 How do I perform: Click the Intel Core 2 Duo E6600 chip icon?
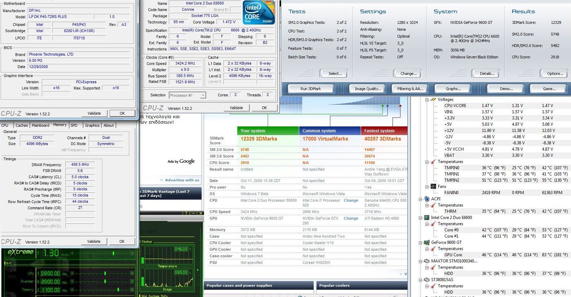[x=427, y=218]
